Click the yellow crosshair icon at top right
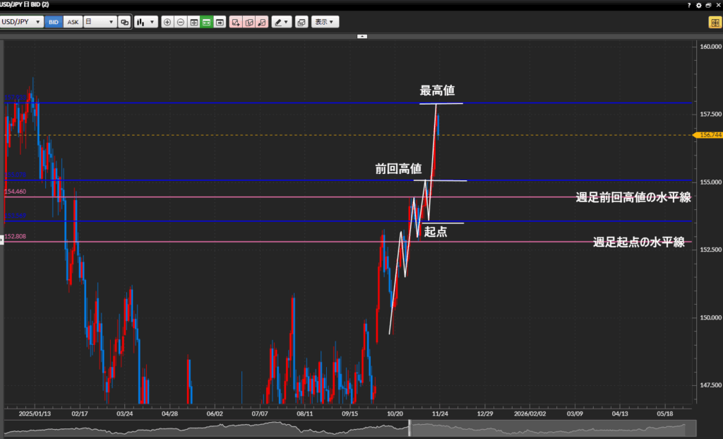723x439 pixels. pos(714,22)
